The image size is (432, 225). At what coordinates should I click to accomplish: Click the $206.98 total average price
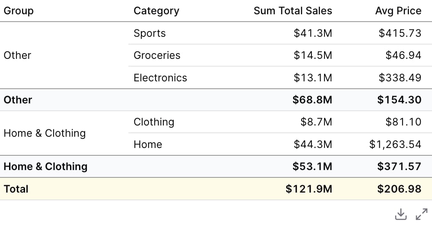tap(399, 189)
